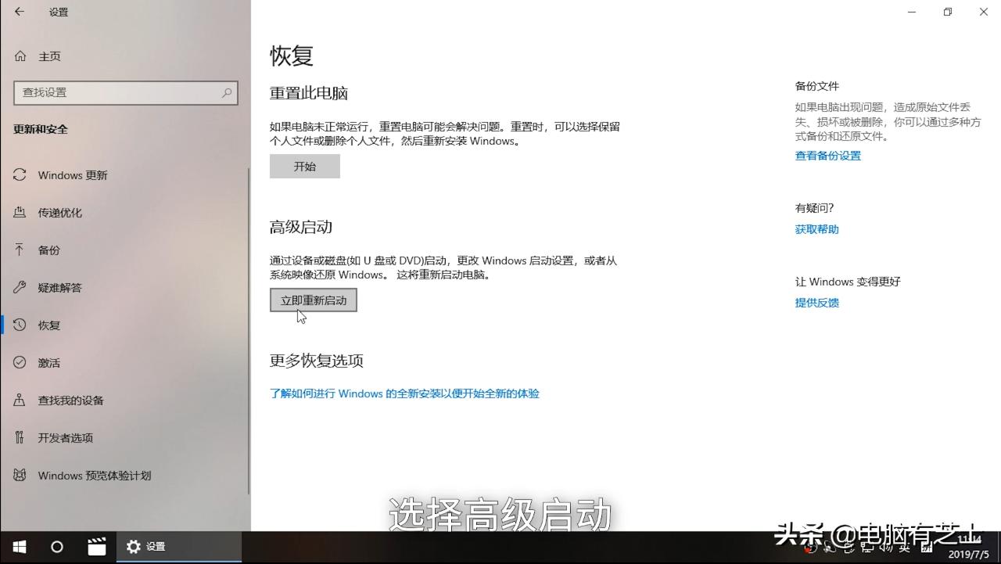
Task: Click the 查找设置 search field
Action: pyautogui.click(x=125, y=92)
